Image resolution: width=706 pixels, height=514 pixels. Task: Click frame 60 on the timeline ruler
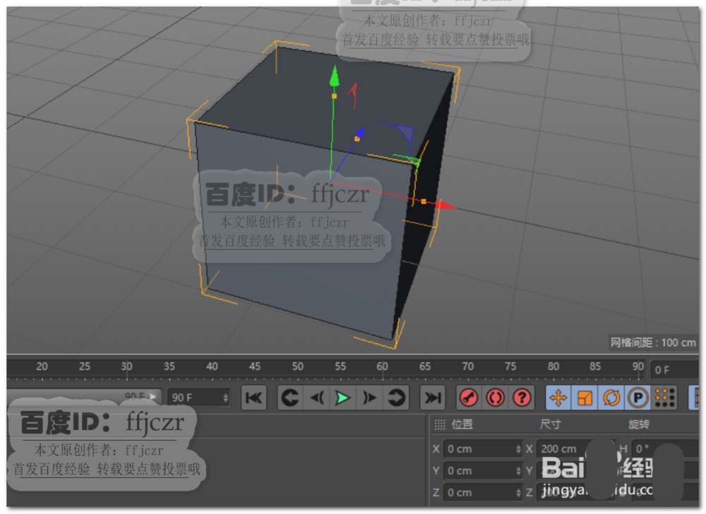[382, 367]
